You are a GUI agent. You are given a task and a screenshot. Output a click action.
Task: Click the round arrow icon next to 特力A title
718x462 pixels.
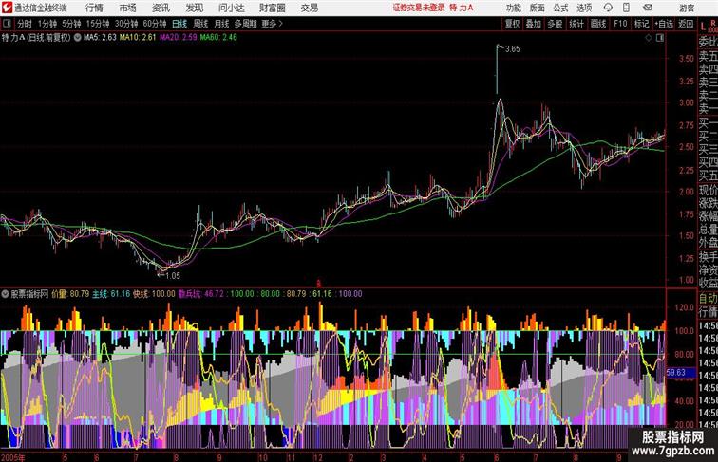coord(77,38)
